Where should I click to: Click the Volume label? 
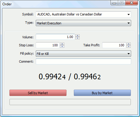(x=28, y=37)
